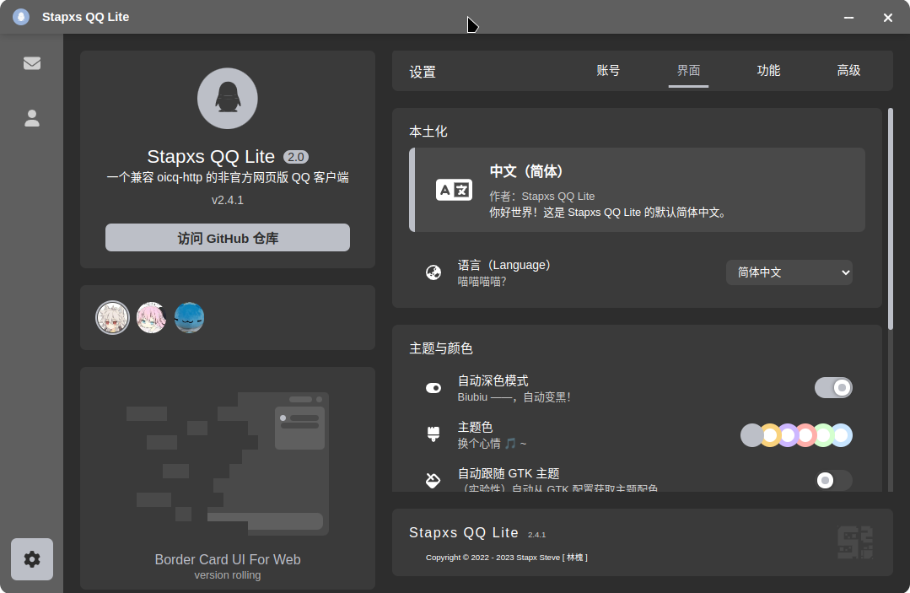This screenshot has height=593, width=910.
Task: Click the 2.0 version badge
Action: (x=296, y=157)
